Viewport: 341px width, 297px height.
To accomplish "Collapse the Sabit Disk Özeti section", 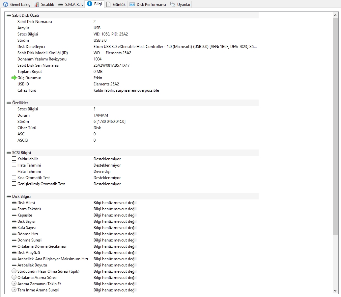I will [8, 15].
